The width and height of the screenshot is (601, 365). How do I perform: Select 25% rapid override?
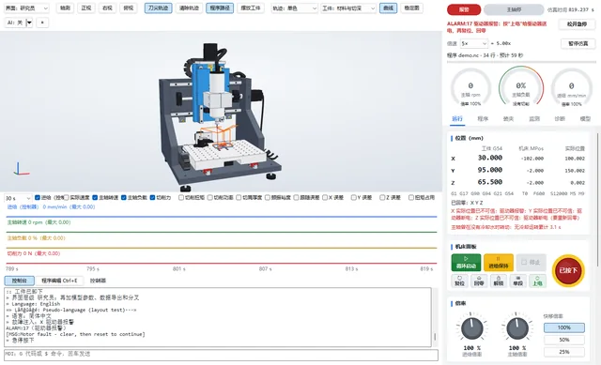[x=564, y=352]
